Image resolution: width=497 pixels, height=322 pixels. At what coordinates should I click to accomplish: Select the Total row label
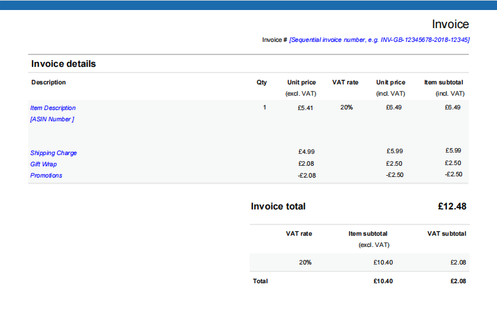260,281
